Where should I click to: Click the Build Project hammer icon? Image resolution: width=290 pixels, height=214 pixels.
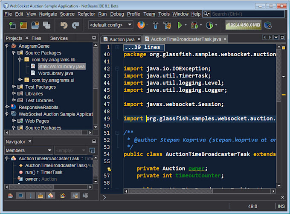155,25
